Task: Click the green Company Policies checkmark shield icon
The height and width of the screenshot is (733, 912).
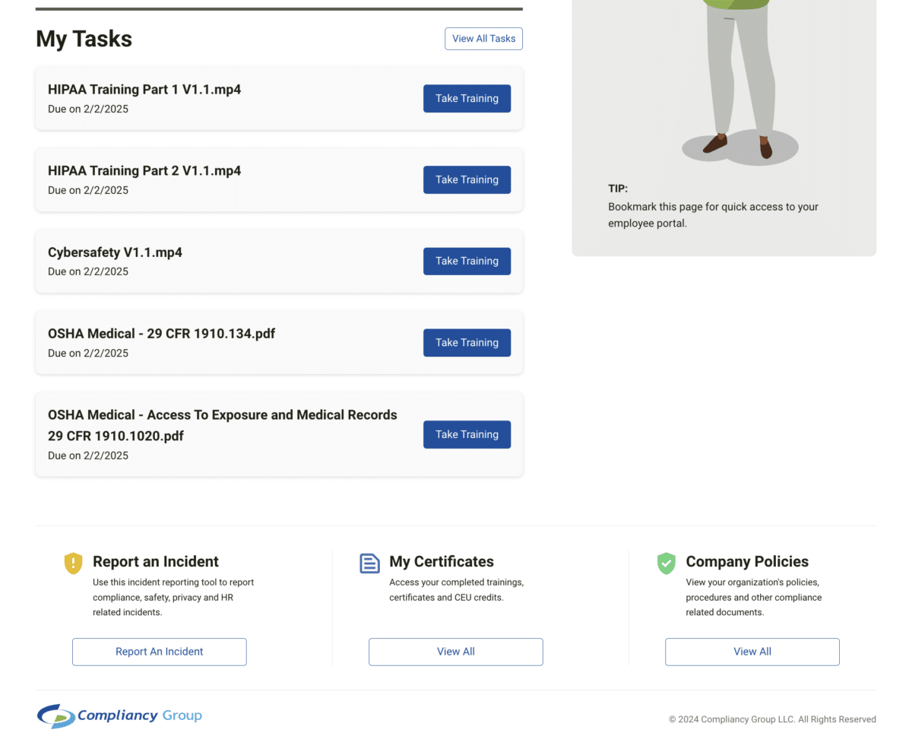Action: point(666,563)
